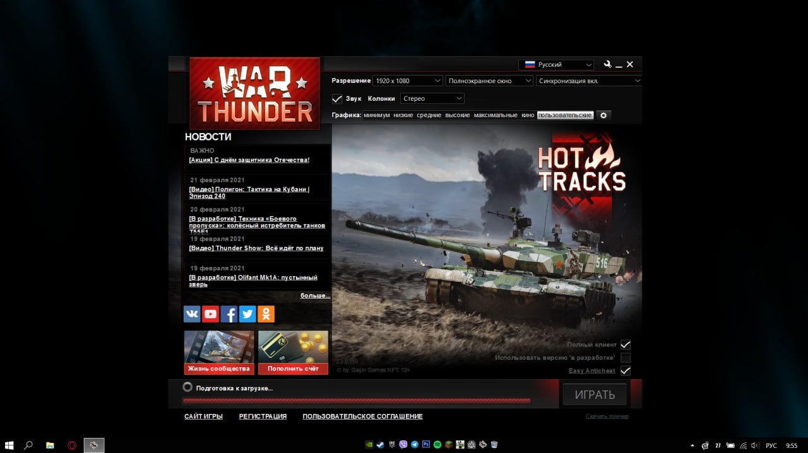Viewport: 808px width, 453px height.
Task: Open the YouTube channel icon
Action: (x=210, y=314)
